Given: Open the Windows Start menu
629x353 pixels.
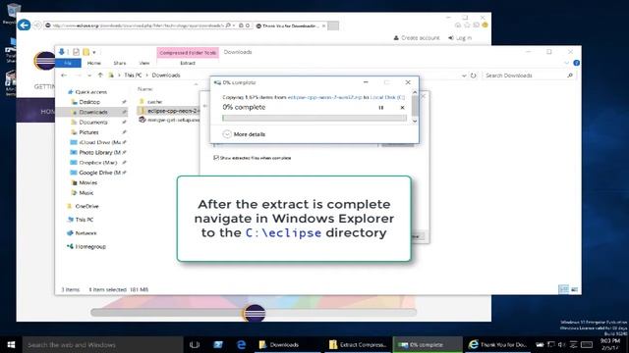Looking at the screenshot, I should point(11,344).
